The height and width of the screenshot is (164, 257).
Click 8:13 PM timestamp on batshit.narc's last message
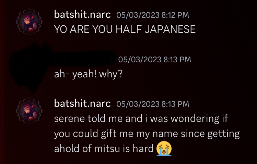(x=153, y=104)
